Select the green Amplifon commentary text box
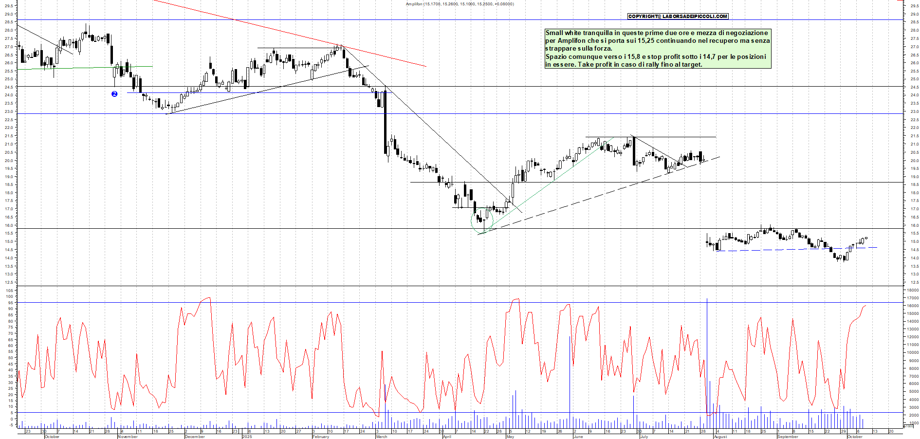This screenshot has height=439, width=920. click(x=658, y=49)
